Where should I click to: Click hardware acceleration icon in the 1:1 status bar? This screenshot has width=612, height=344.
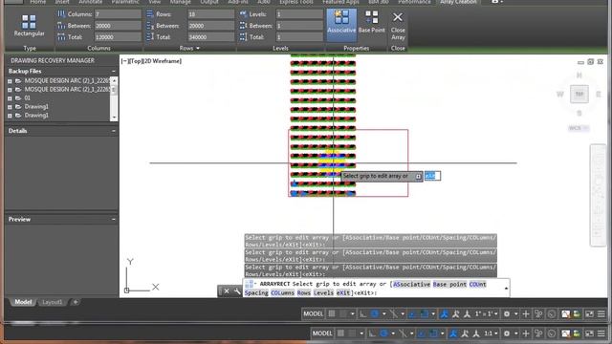point(552,333)
